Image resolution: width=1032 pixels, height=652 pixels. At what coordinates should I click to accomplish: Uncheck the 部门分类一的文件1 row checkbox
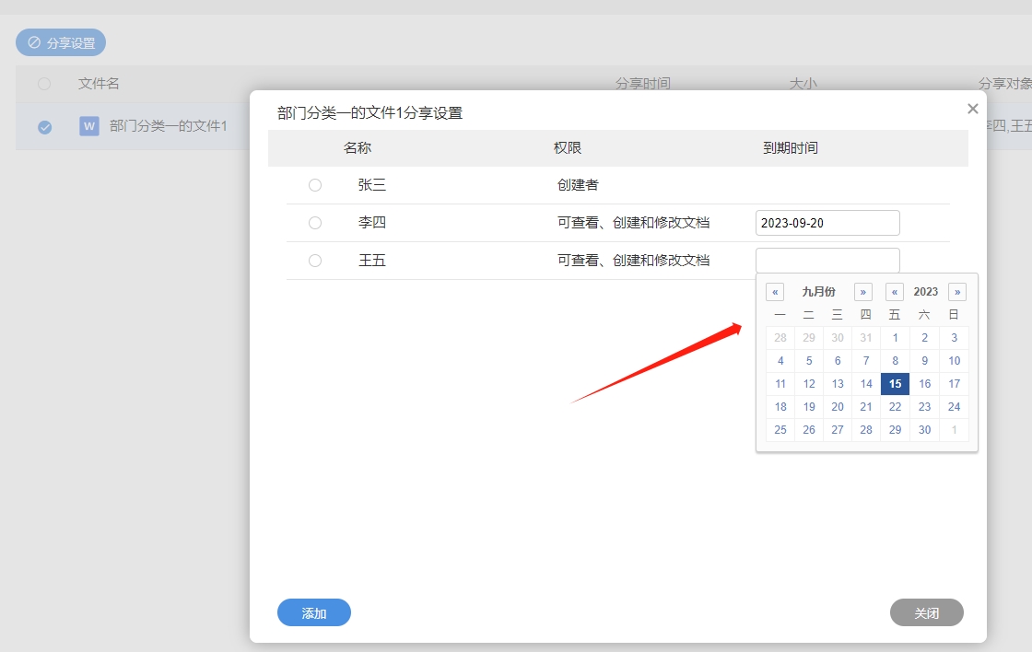[x=44, y=127]
